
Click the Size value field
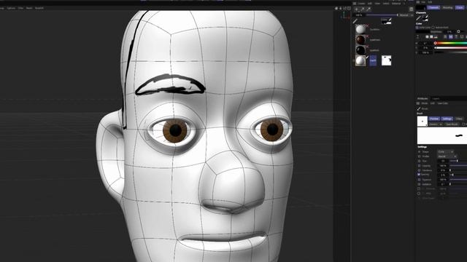(x=443, y=161)
